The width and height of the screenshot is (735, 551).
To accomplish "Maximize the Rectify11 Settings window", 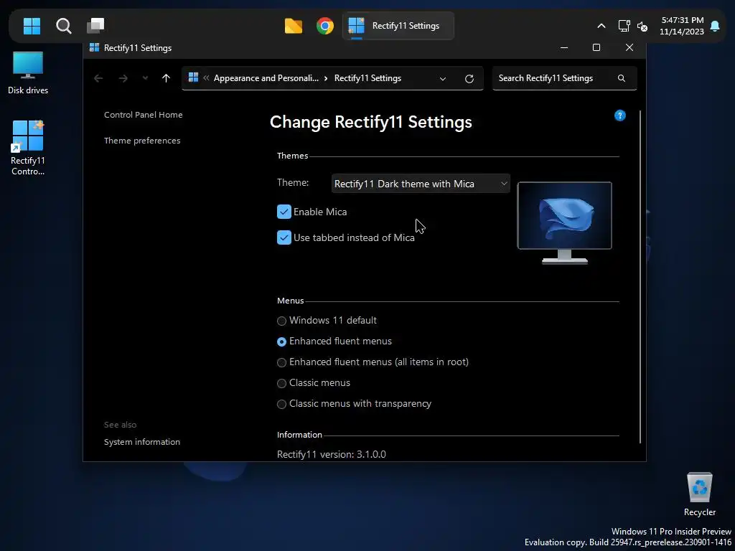I will [596, 47].
